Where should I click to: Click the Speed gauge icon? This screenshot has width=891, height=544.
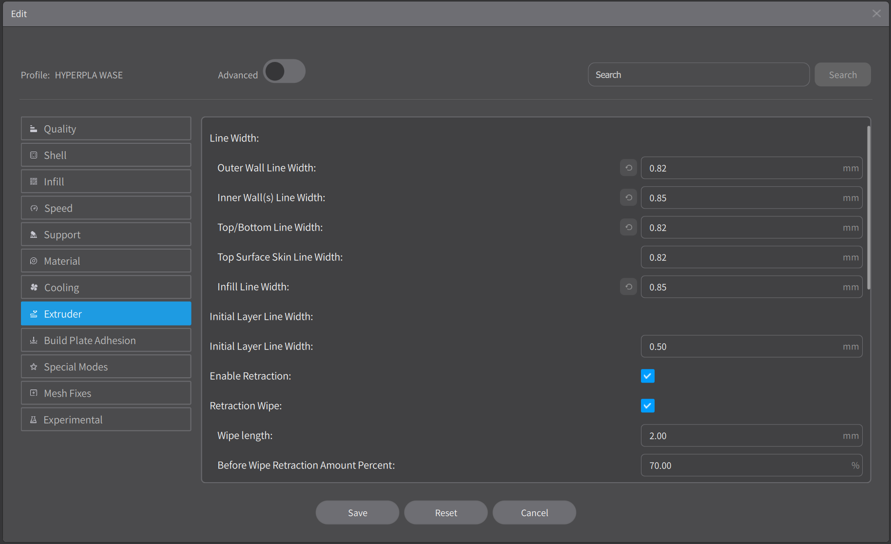coord(33,208)
